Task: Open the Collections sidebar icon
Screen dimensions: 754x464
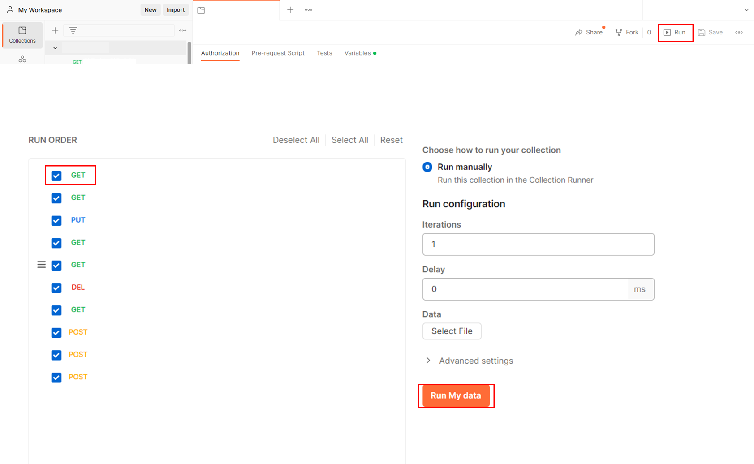Action: [x=22, y=35]
